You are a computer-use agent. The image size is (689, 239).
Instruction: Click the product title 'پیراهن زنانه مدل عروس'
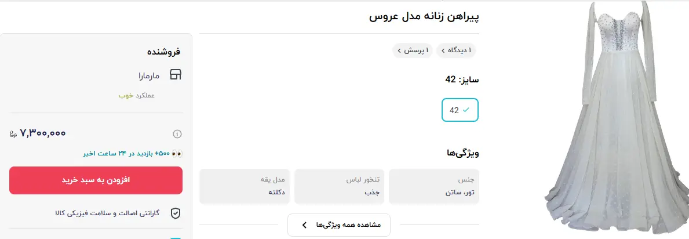pyautogui.click(x=424, y=16)
